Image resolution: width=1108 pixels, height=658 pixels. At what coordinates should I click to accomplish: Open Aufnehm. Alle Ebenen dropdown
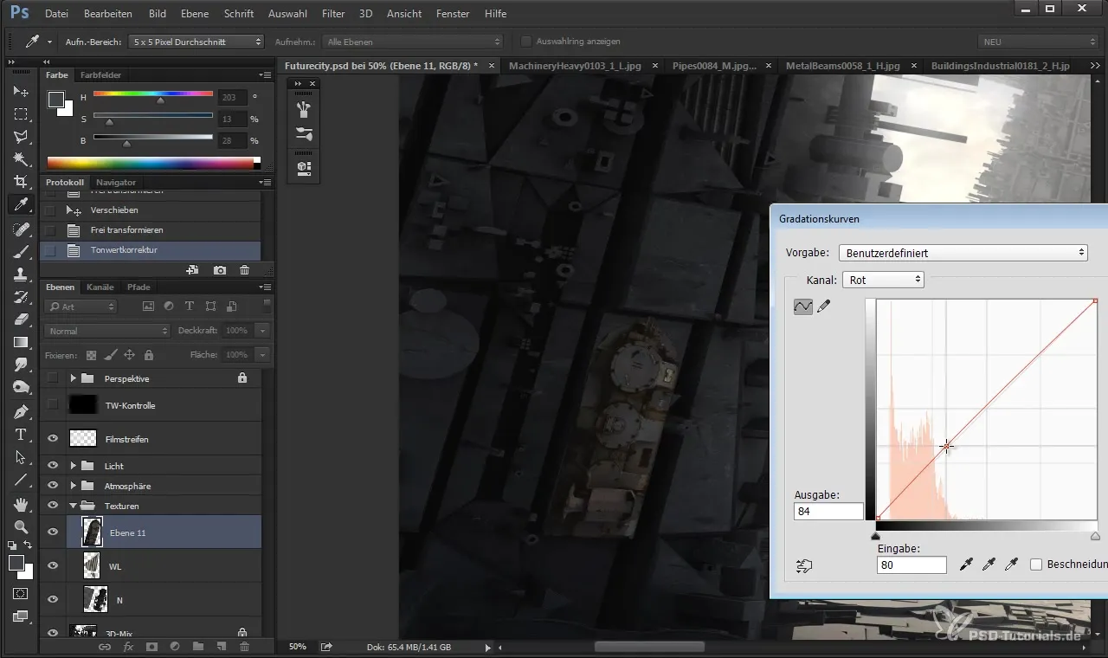pos(412,42)
